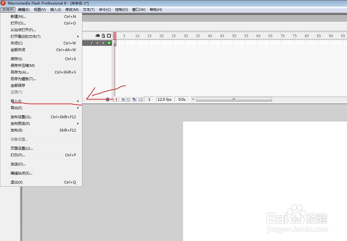This screenshot has height=241, width=347.
Task: Open the 命令(C) menu
Action: click(105, 9)
